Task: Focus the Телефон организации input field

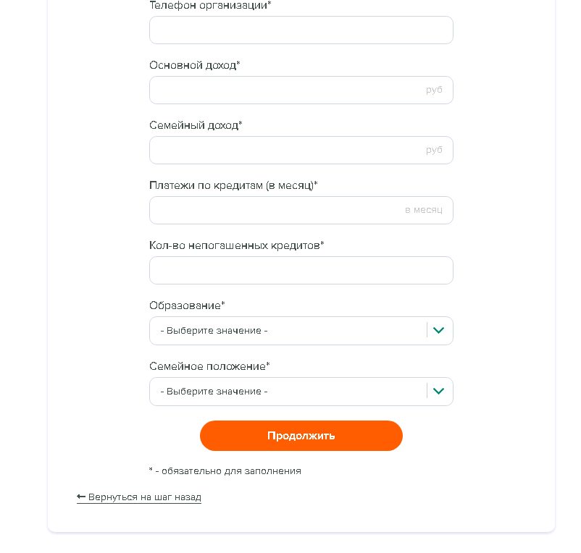Action: point(301,30)
